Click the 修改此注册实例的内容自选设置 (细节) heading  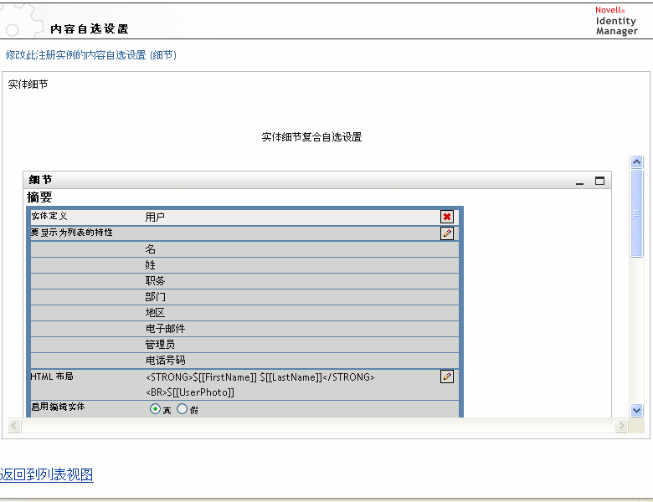91,55
